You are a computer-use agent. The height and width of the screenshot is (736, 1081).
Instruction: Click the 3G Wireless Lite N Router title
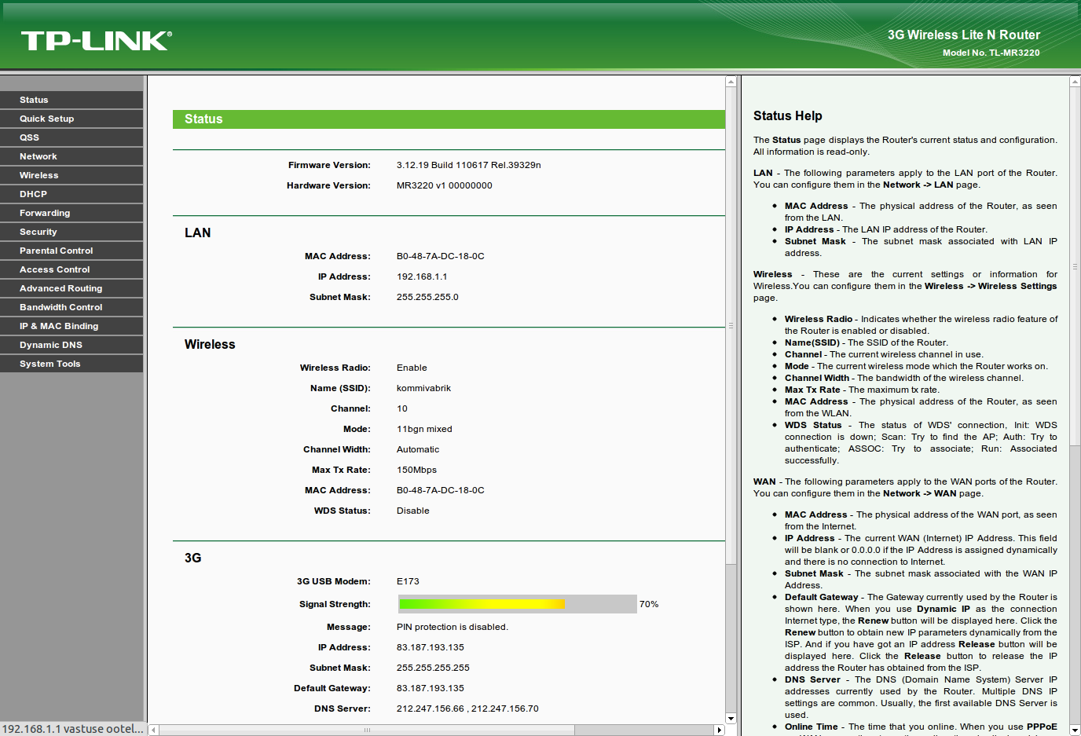[964, 35]
